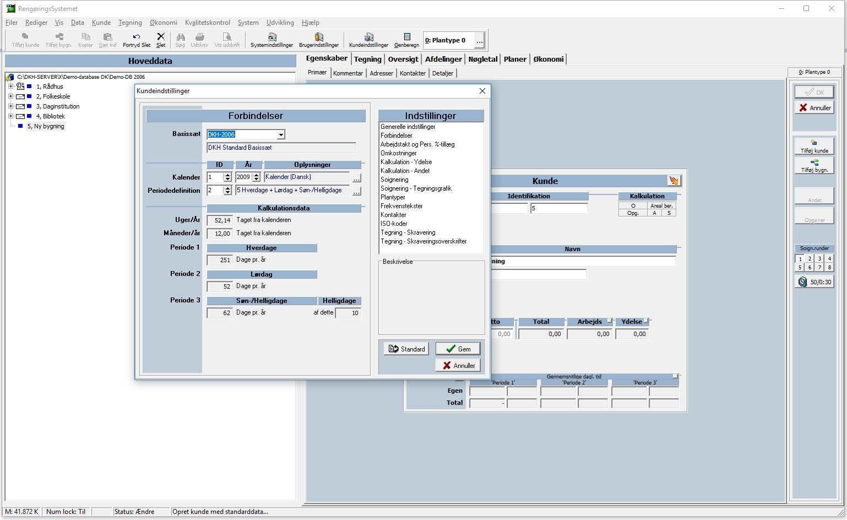
Task: Open the Periodedefinition browse ellipsis button
Action: pyautogui.click(x=357, y=191)
